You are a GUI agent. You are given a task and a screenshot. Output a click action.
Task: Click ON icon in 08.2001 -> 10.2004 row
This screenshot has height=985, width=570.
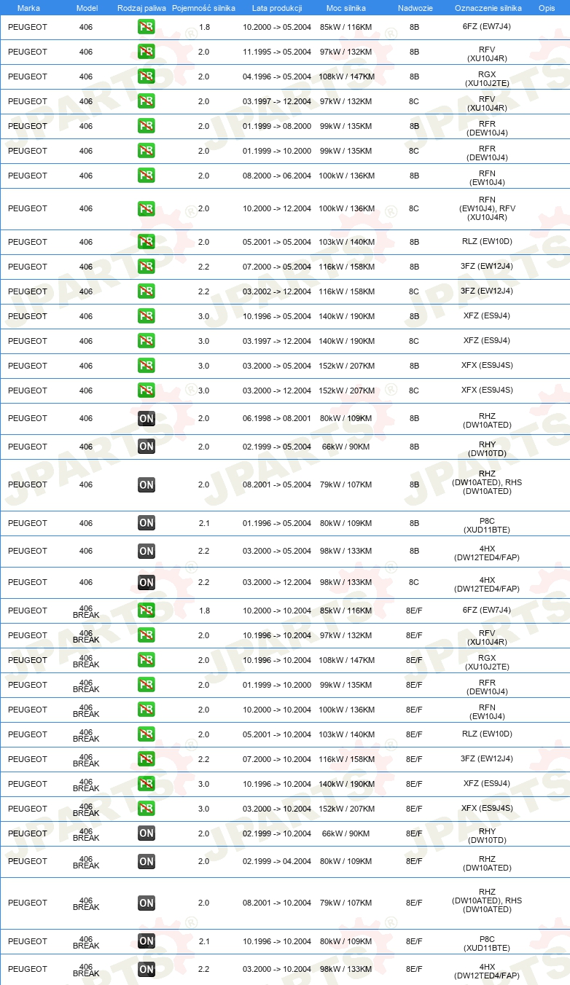click(147, 903)
